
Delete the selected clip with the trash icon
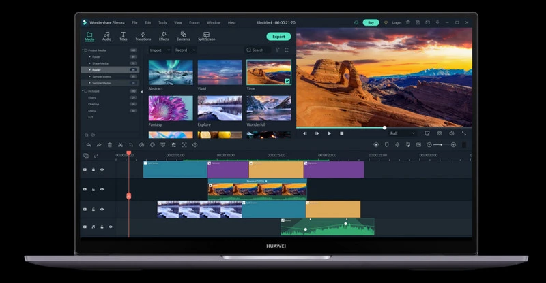click(x=109, y=145)
